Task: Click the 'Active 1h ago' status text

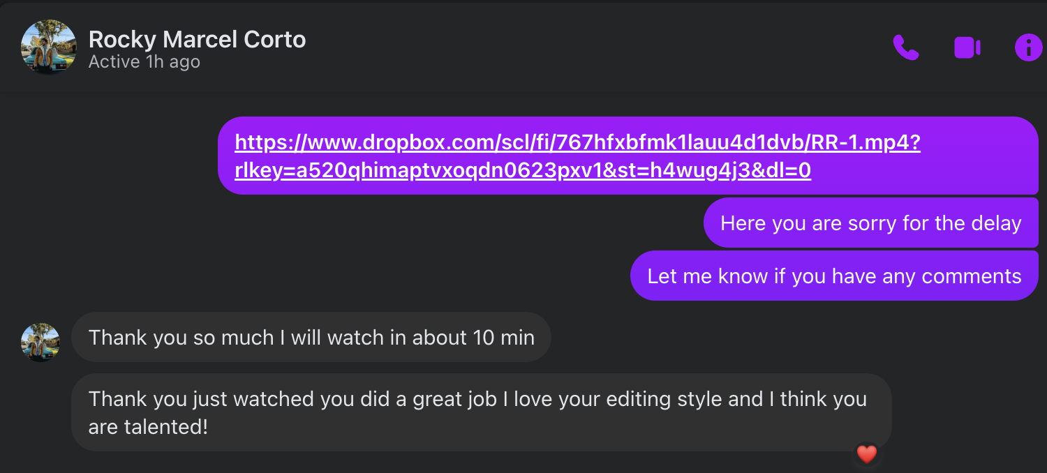Action: click(144, 62)
